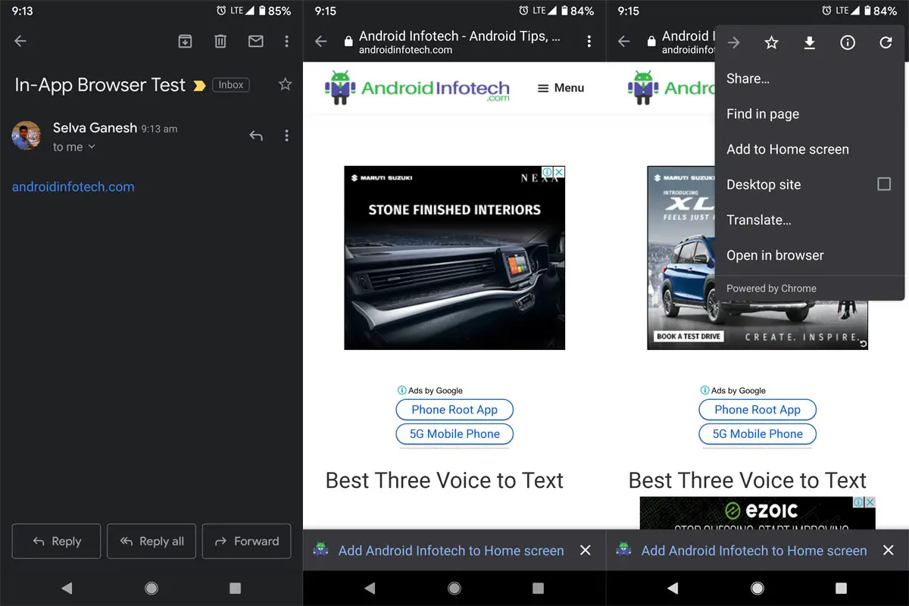
Task: Go back from the Gmail email view
Action: coord(20,41)
